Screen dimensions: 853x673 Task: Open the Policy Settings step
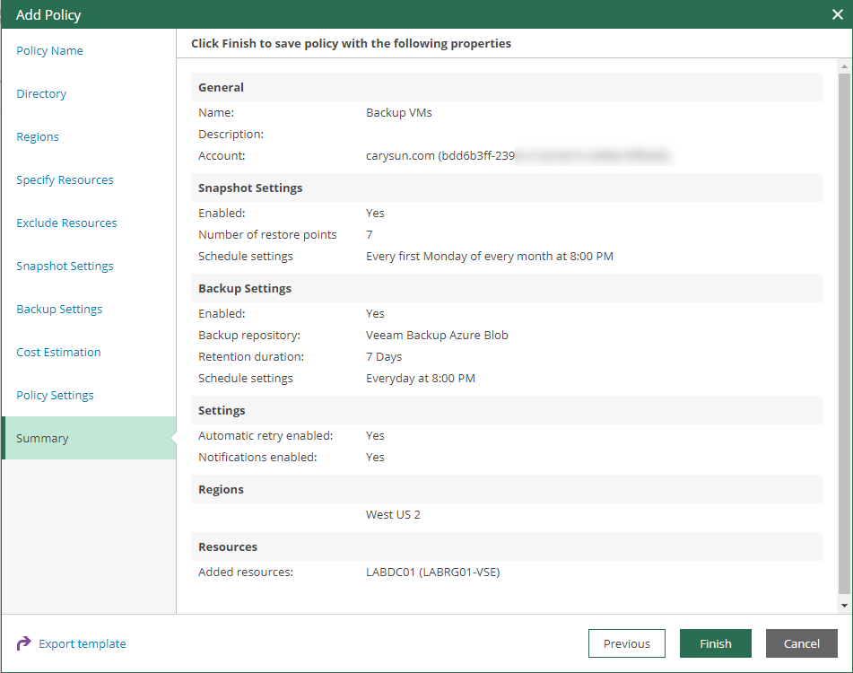(57, 395)
